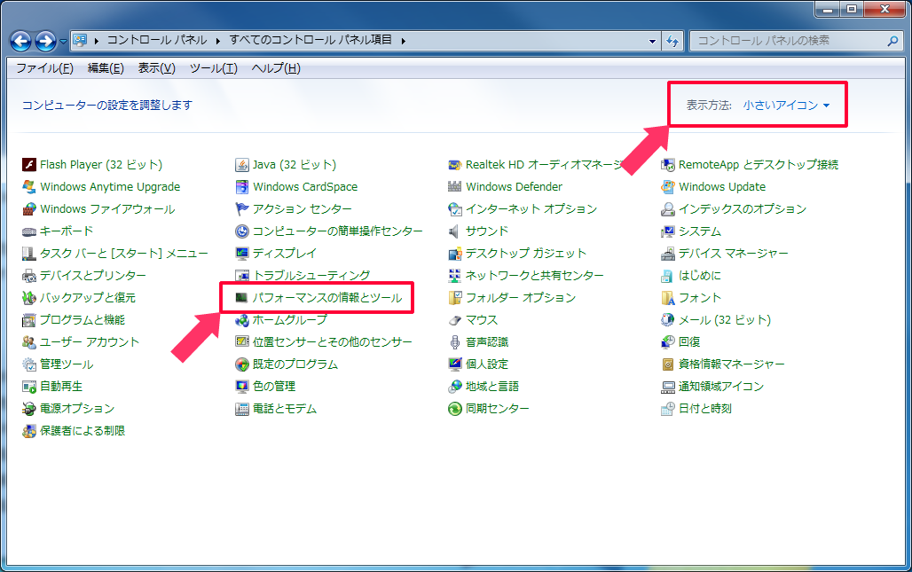The height and width of the screenshot is (572, 912).
Task: Open the Windows CardSpace icon
Action: [x=242, y=186]
